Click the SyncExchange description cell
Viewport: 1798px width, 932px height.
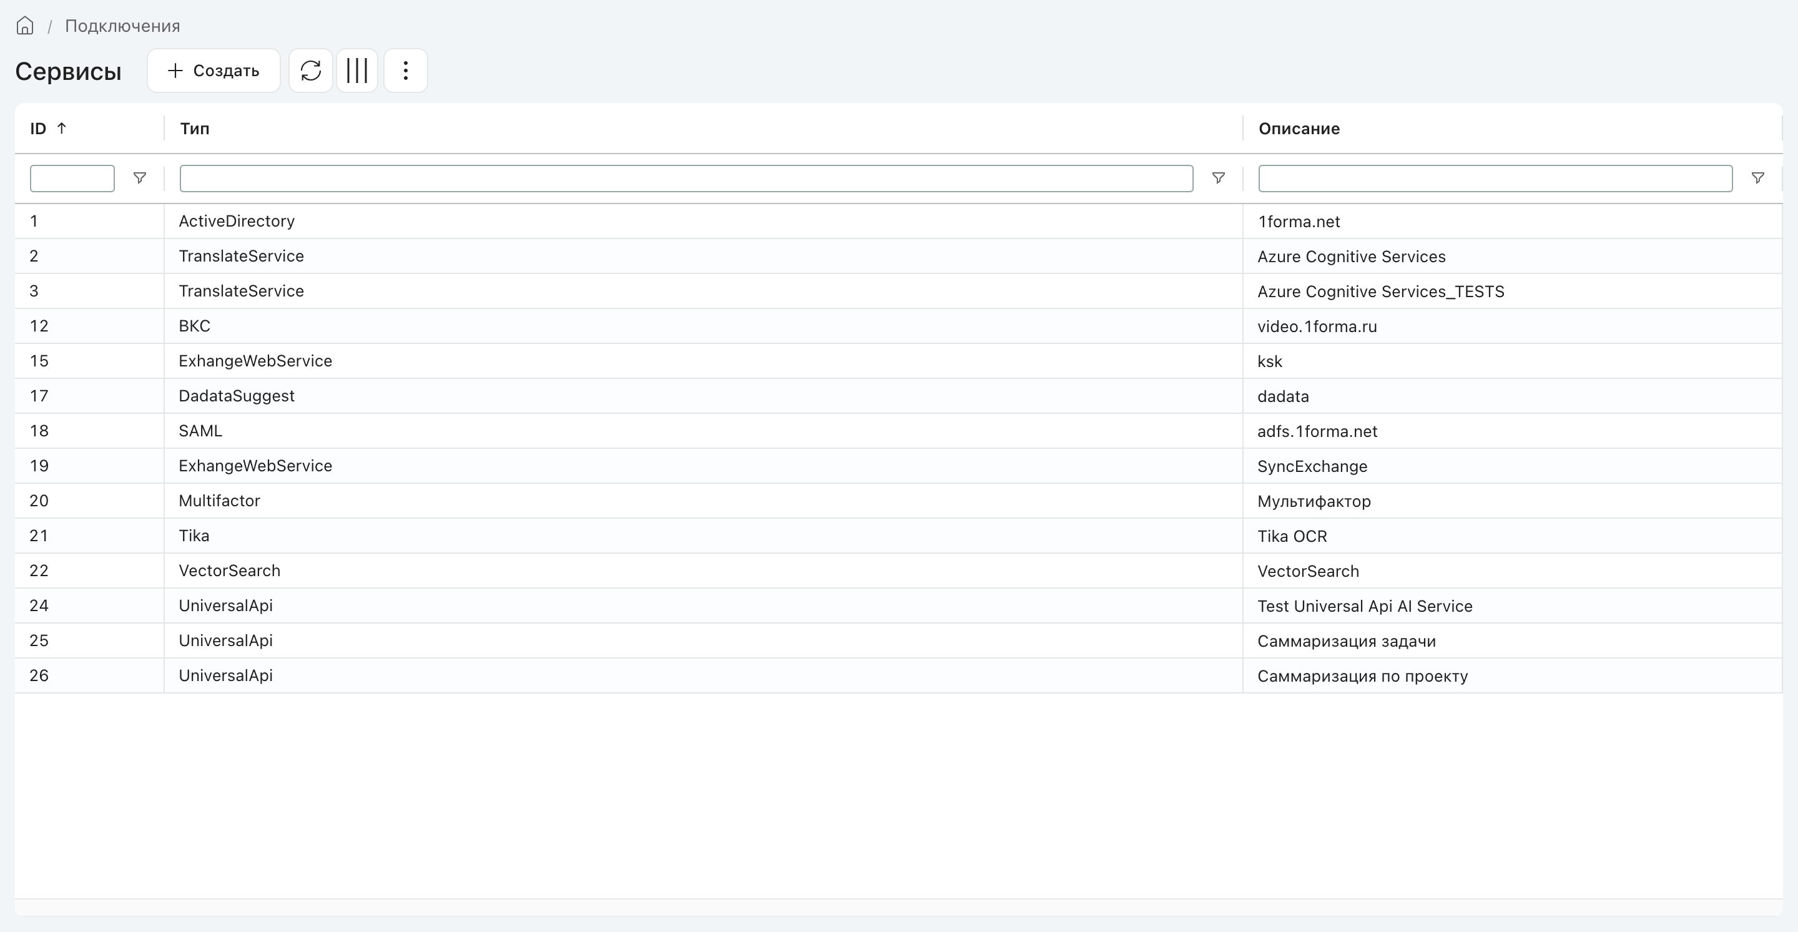pyautogui.click(x=1512, y=466)
